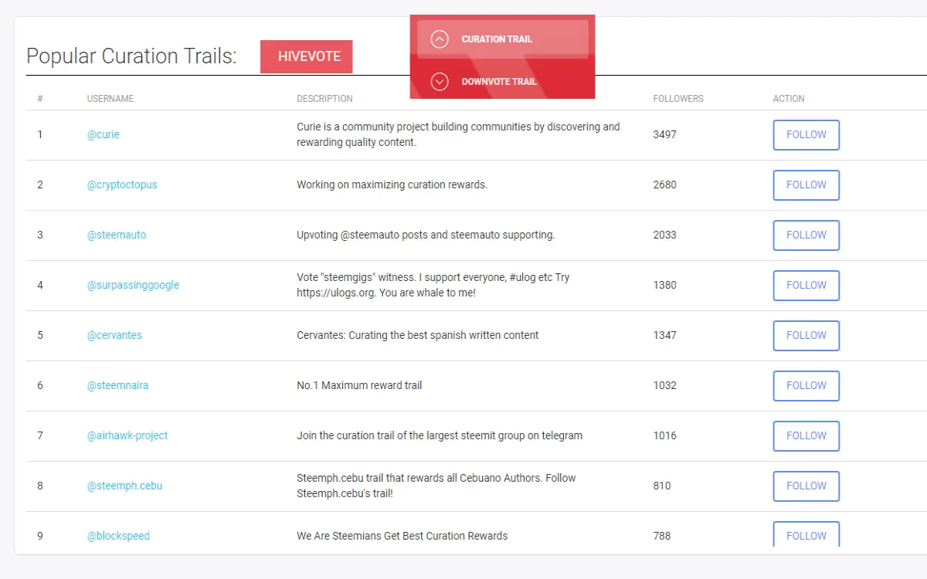The image size is (927, 579).
Task: Open the @steemnaira profile link
Action: [117, 385]
